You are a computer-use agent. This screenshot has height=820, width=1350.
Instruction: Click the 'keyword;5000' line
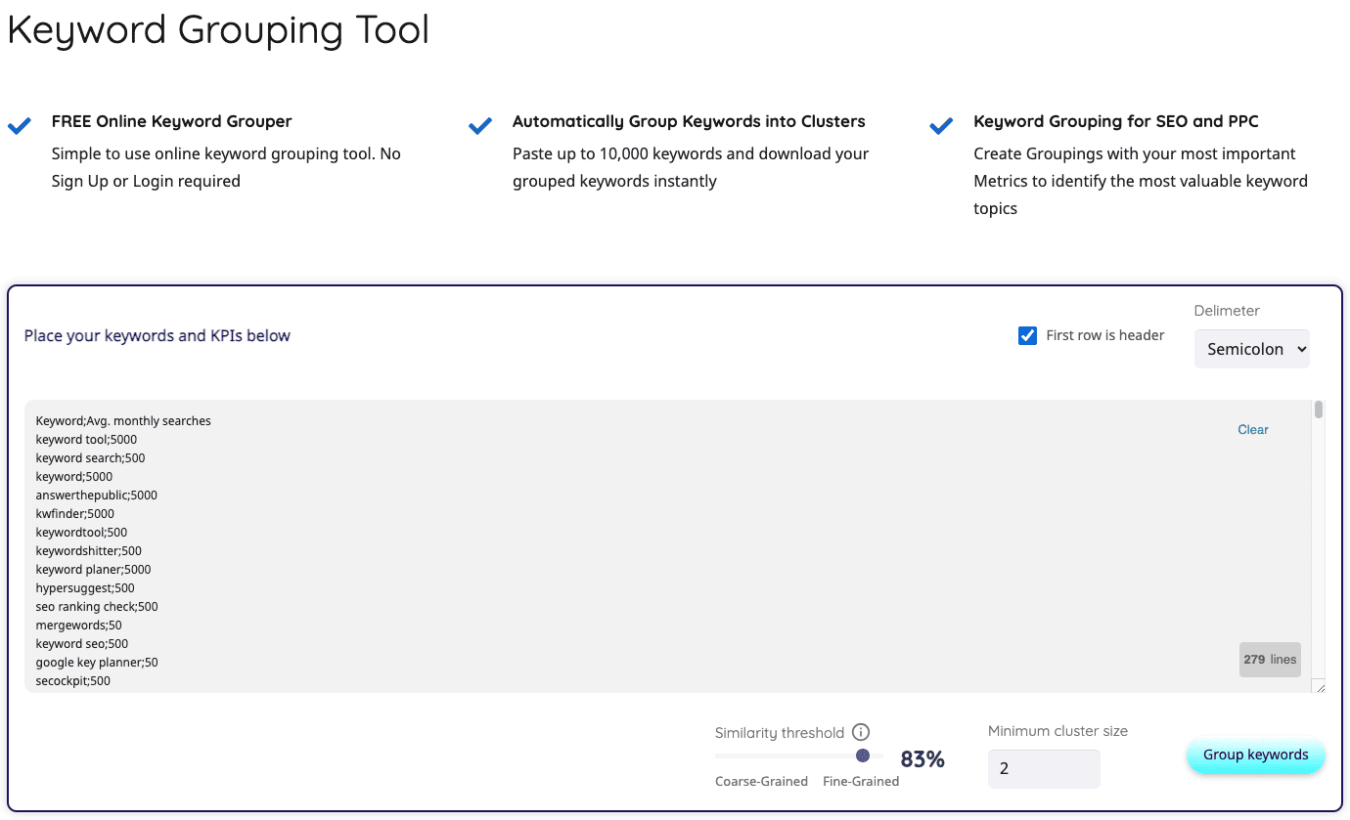coord(74,477)
